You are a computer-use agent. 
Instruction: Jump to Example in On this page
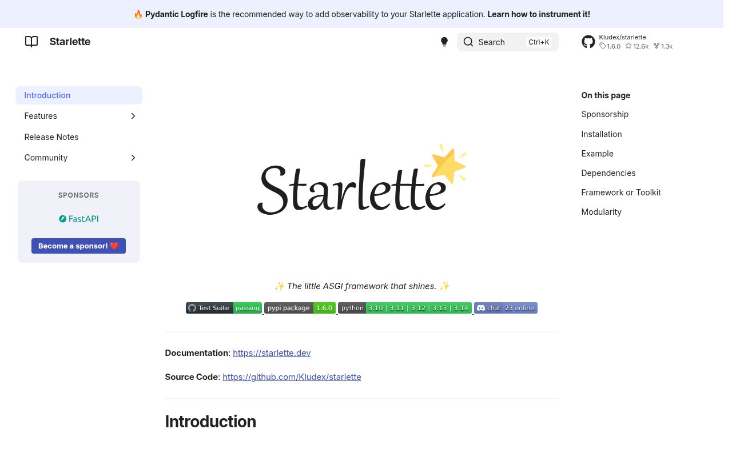[x=597, y=154]
